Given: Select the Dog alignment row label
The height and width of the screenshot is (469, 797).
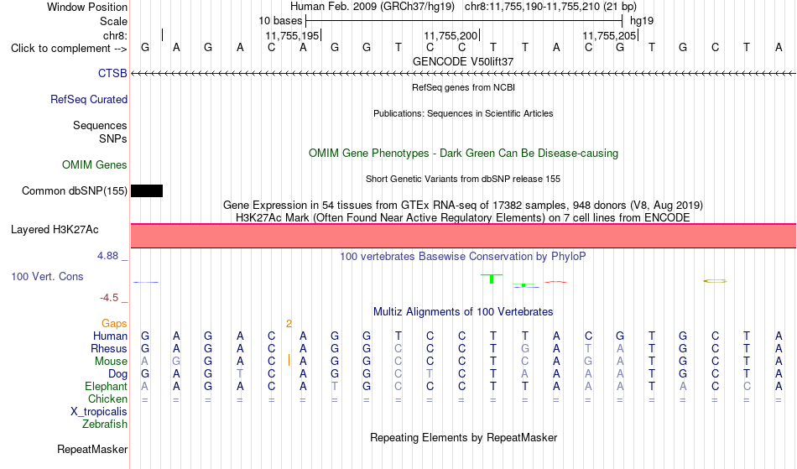Looking at the screenshot, I should click(117, 374).
